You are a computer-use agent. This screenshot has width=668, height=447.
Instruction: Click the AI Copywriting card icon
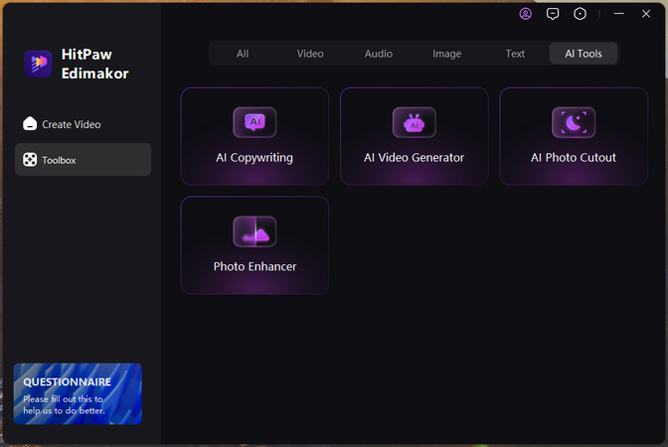(254, 122)
